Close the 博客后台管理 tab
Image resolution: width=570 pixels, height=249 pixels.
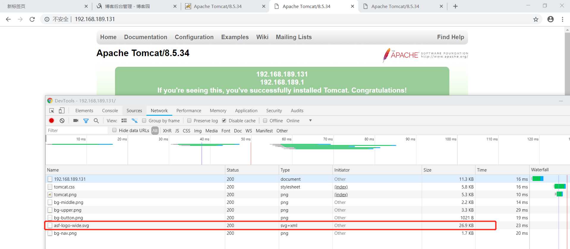click(175, 6)
